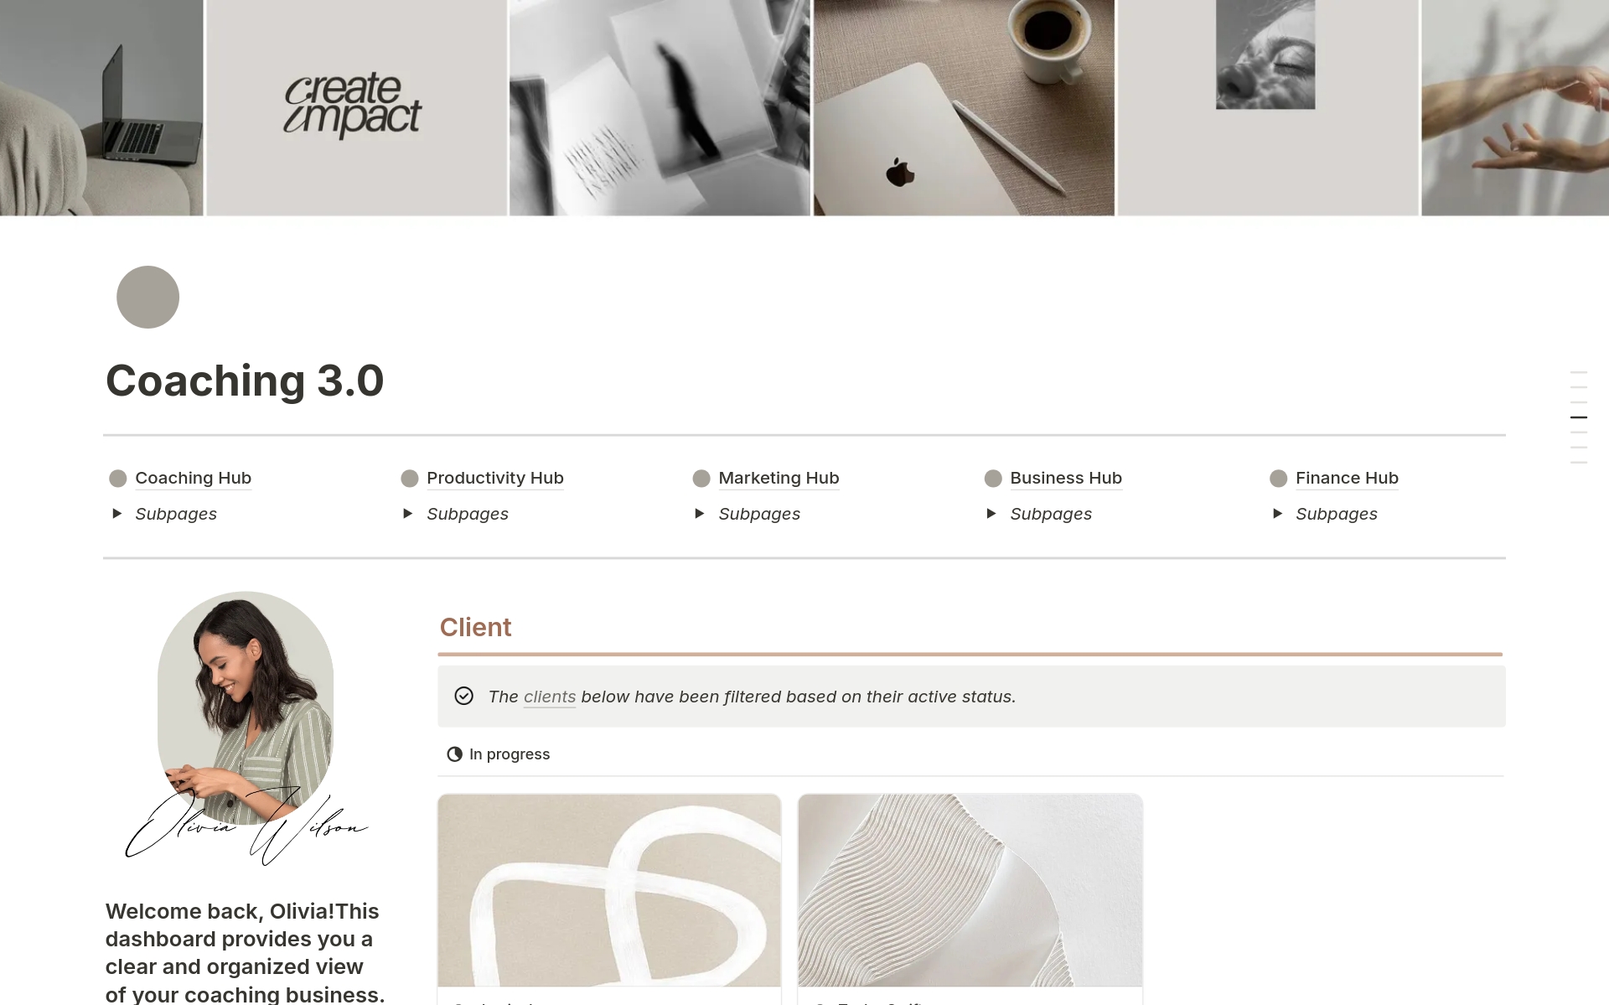
Task: Click the Coaching Hub circle icon
Action: point(118,479)
